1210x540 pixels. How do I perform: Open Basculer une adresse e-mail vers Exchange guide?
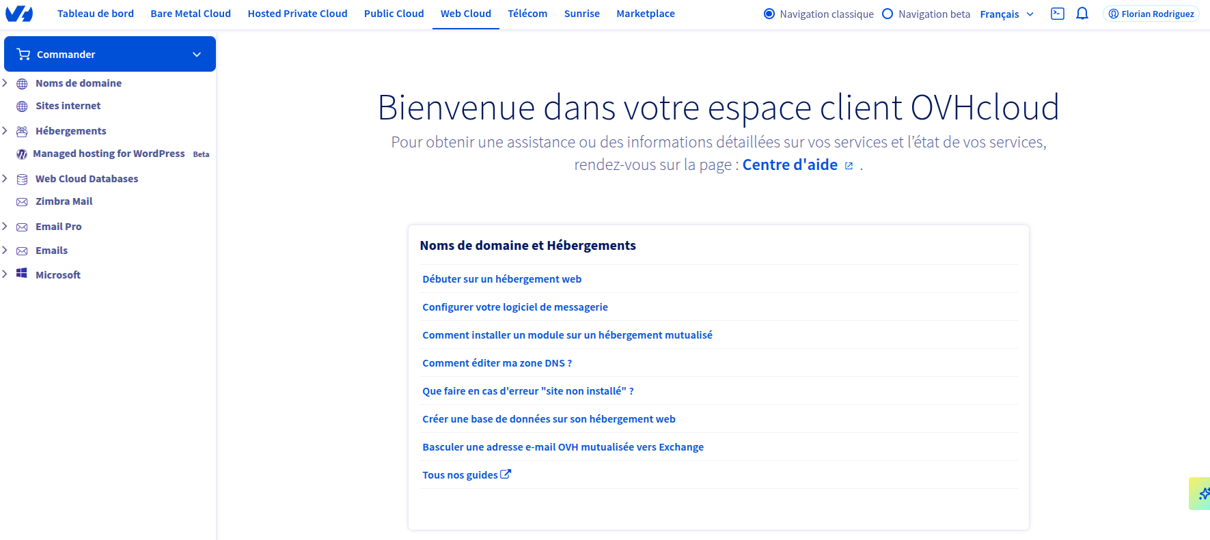(x=563, y=446)
